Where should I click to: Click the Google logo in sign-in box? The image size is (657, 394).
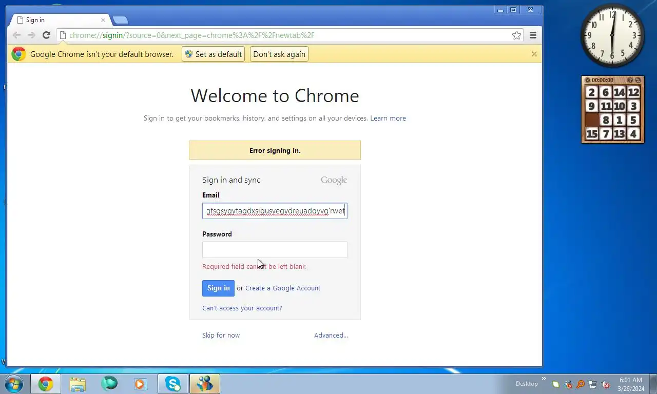pyautogui.click(x=334, y=180)
